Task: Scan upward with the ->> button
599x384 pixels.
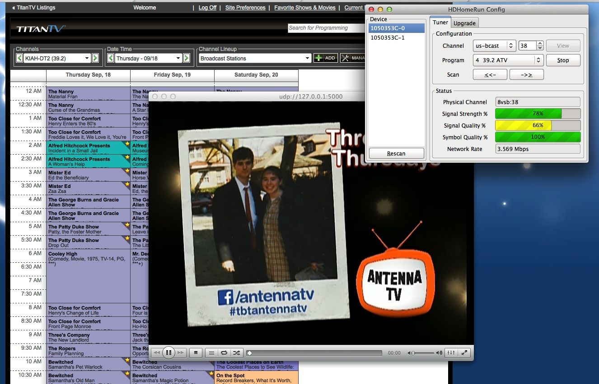Action: click(x=526, y=75)
